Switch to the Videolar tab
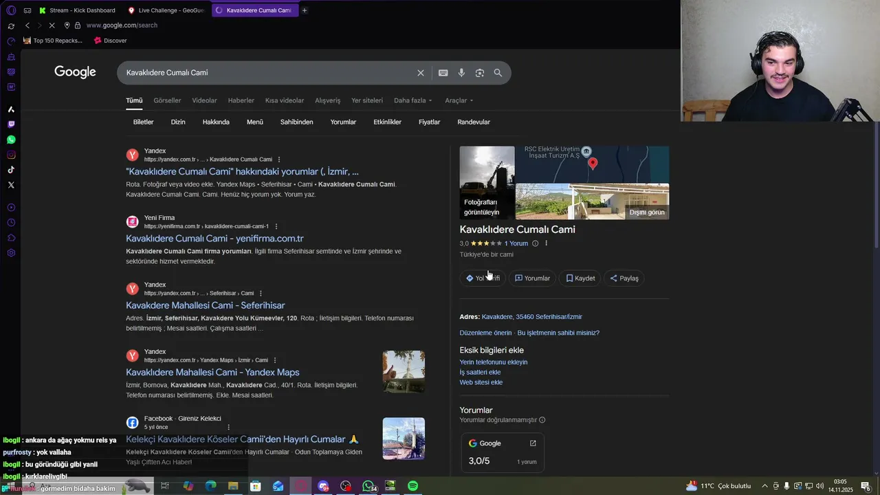 (x=204, y=100)
